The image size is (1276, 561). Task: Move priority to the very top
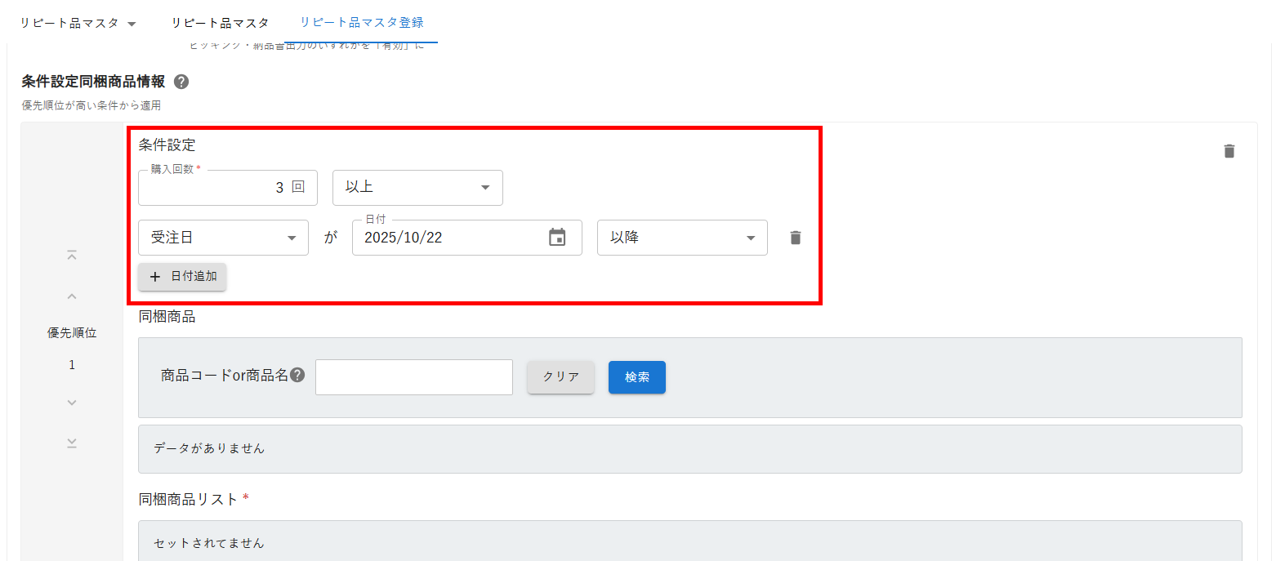[x=72, y=256]
